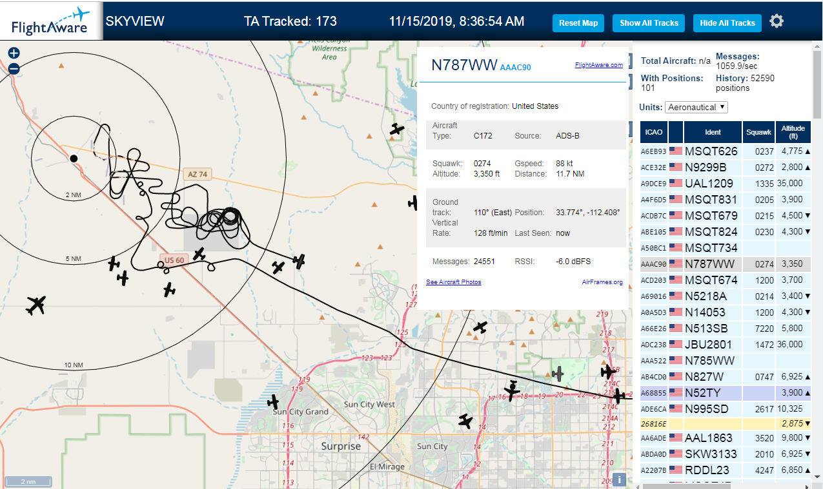Click altitude 36,000 in JBU2801 row

[x=791, y=345]
